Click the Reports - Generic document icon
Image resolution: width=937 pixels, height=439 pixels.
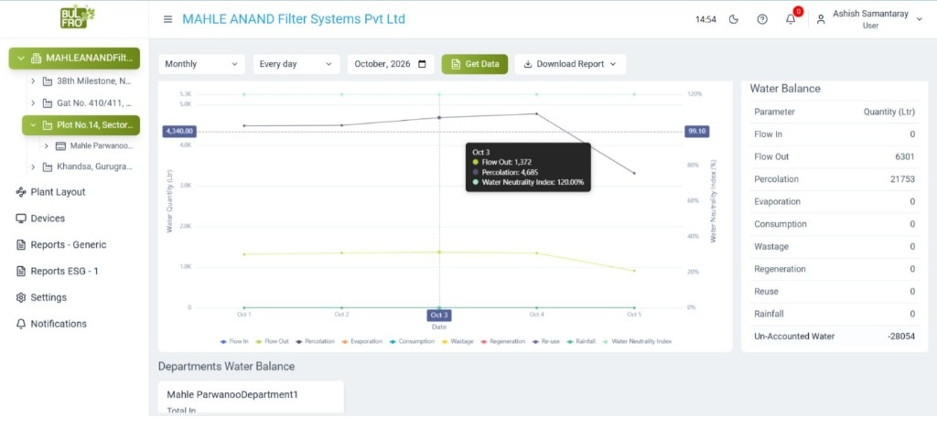click(21, 244)
